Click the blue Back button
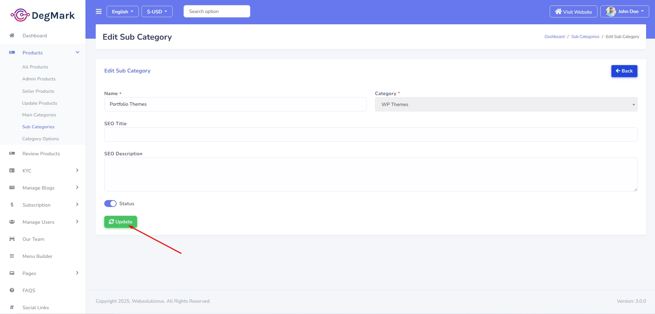 click(624, 71)
